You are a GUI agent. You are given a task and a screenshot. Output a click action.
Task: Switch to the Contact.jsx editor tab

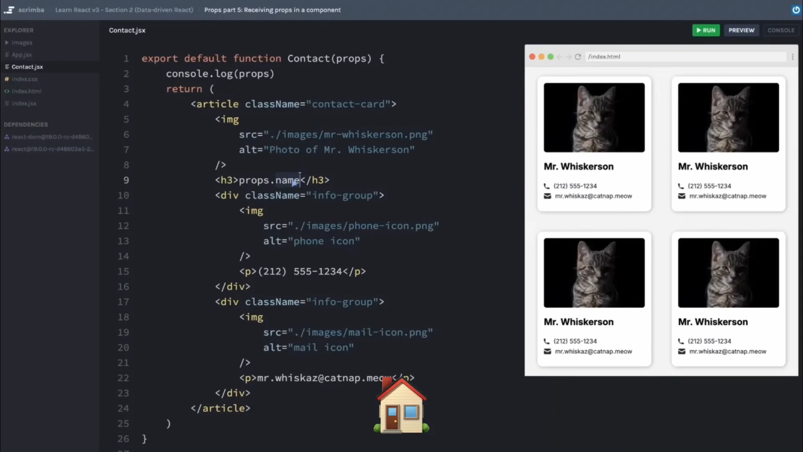[x=127, y=30]
